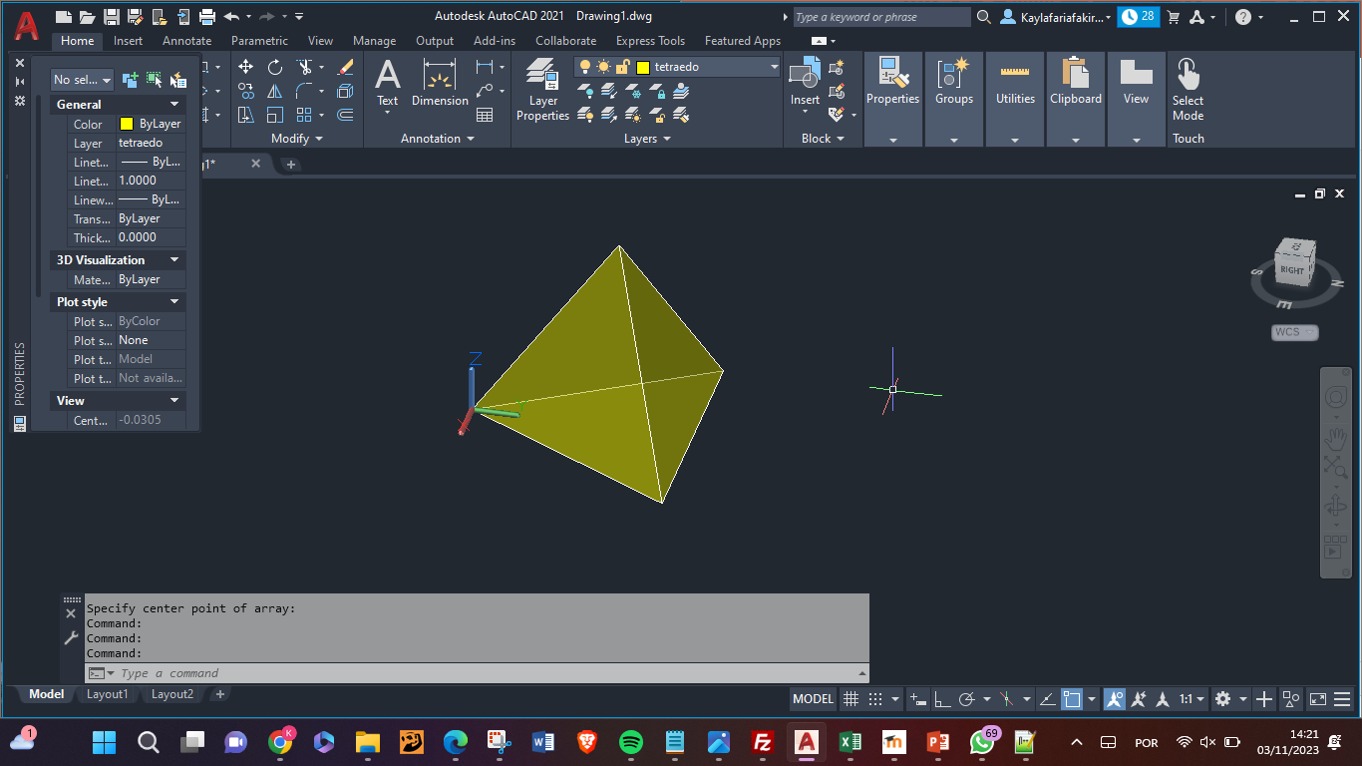
Task: Collapse the 3D Visualization section
Action: click(174, 259)
